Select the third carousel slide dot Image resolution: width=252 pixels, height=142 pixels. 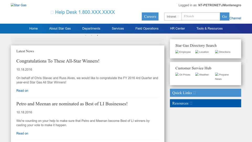[97, 35]
